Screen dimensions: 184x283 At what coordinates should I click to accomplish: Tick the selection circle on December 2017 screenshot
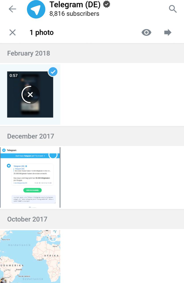(x=53, y=155)
